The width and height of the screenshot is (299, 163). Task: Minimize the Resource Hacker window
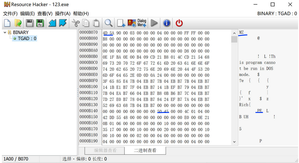pyautogui.click(x=255, y=4)
